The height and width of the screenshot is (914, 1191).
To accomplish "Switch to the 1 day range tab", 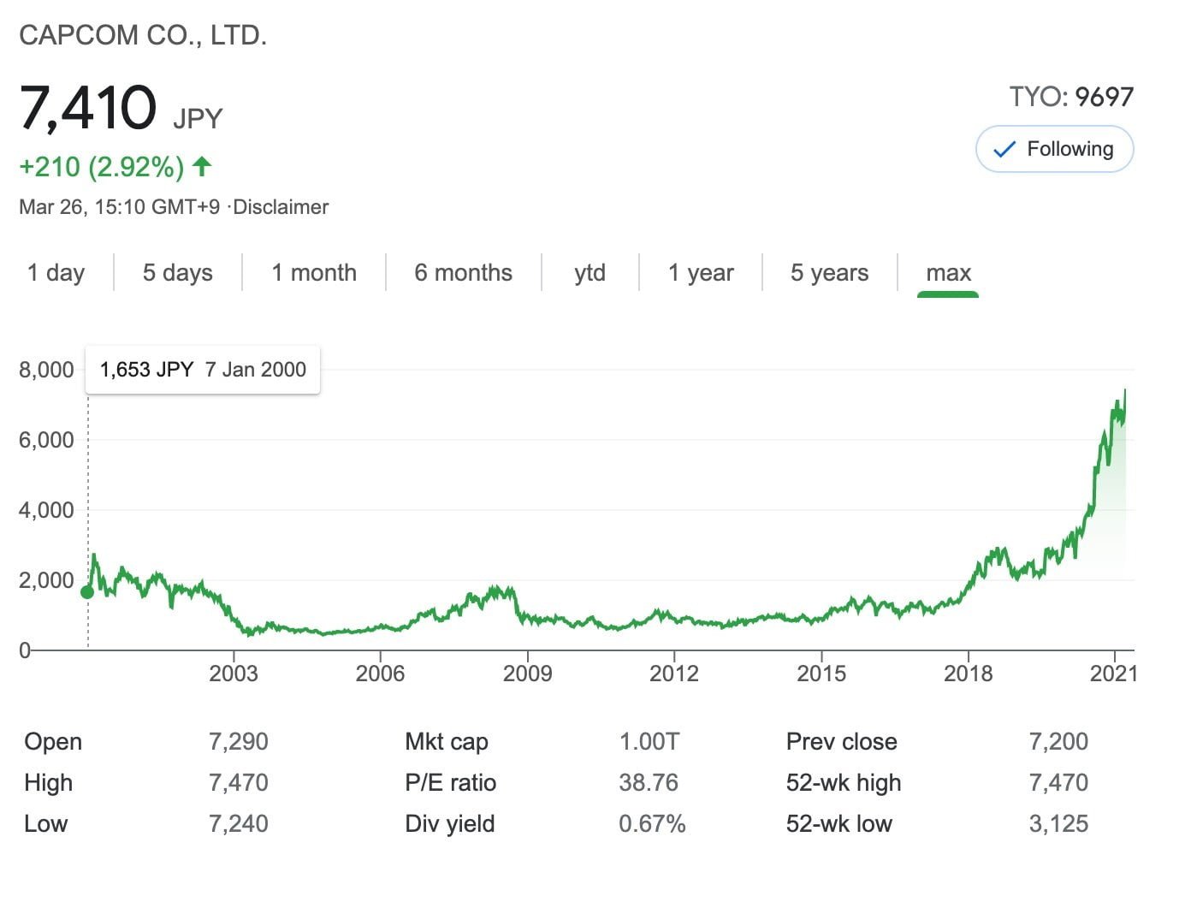I will (x=56, y=273).
